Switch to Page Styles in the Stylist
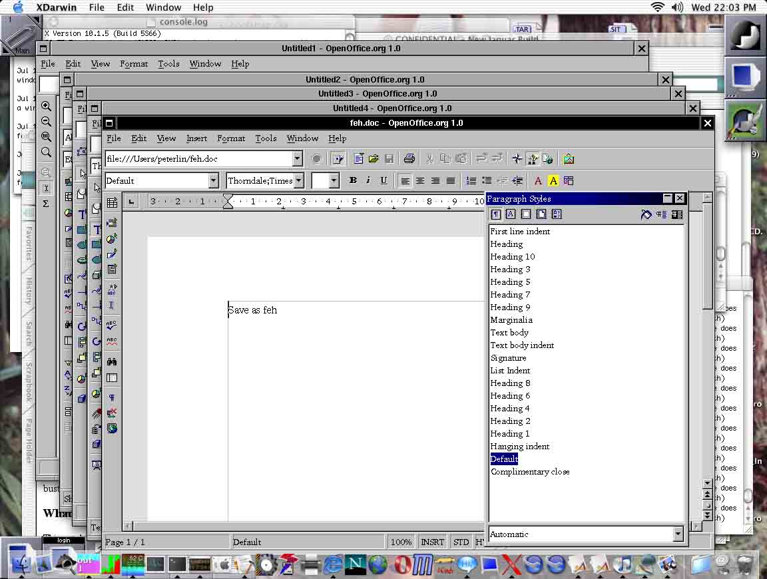 click(541, 214)
